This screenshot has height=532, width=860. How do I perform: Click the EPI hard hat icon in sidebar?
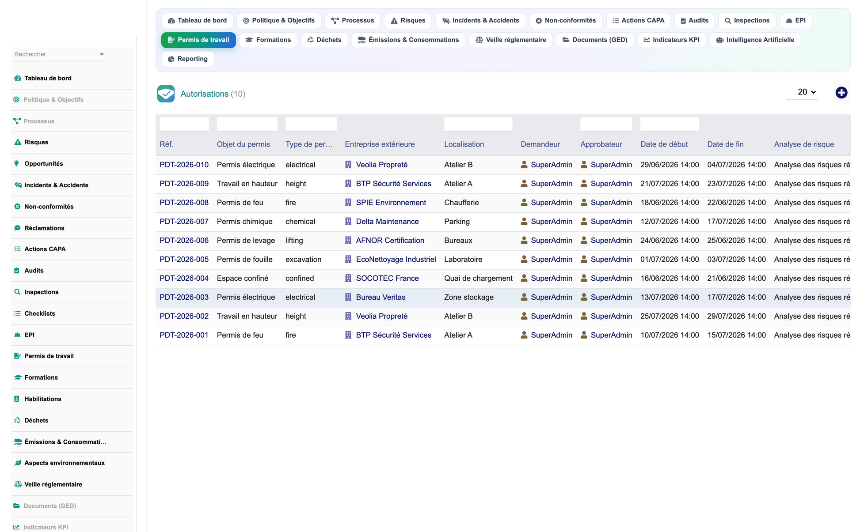tap(18, 335)
